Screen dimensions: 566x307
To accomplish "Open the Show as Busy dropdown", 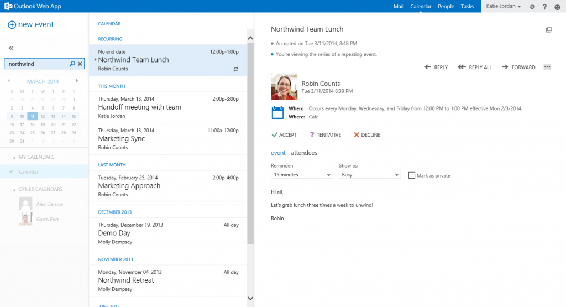I will tap(369, 175).
